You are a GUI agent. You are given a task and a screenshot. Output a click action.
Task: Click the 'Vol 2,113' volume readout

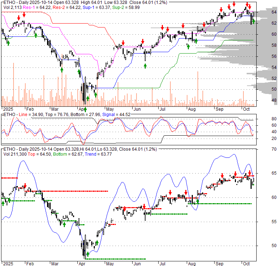12,7
